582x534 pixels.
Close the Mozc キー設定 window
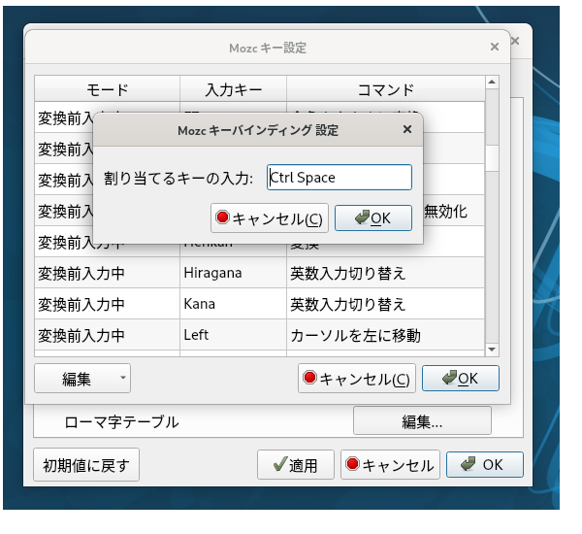click(x=495, y=47)
